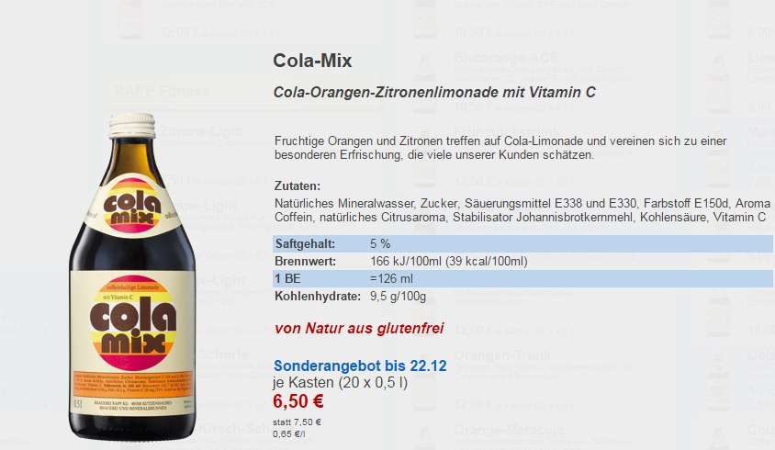Select the Saftgehalt 5 % row
775x450 pixels.
[x=522, y=243]
